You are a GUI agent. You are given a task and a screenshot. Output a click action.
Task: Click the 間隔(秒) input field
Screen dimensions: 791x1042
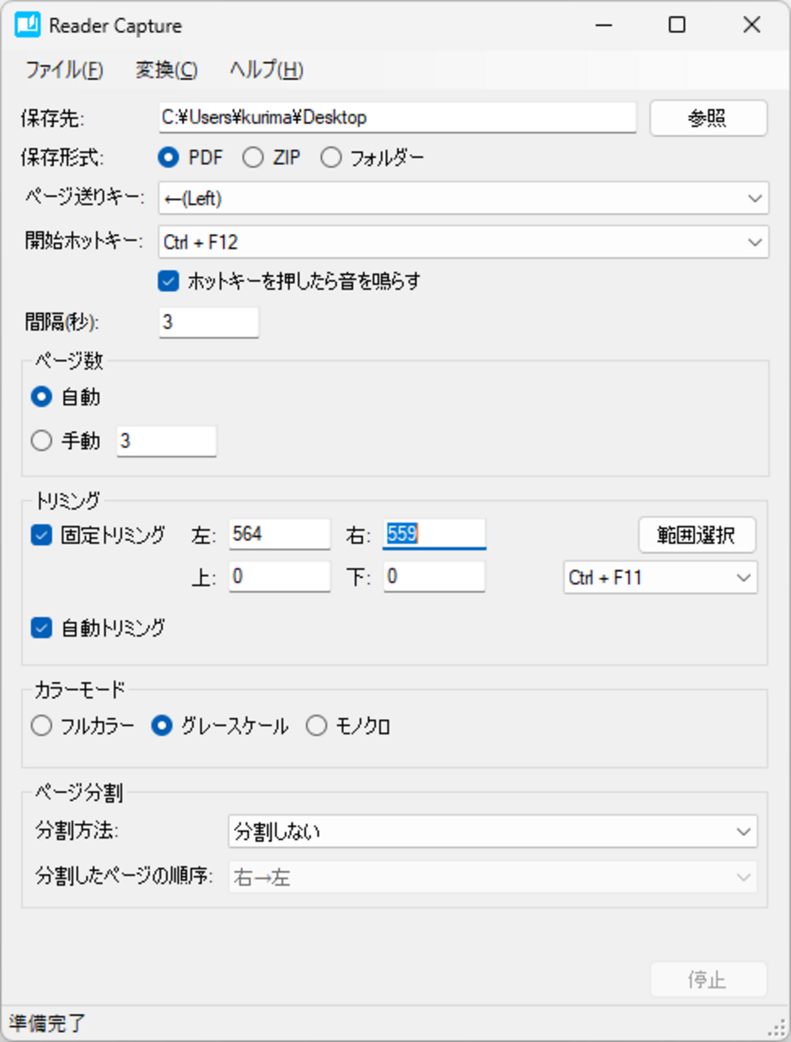pyautogui.click(x=209, y=322)
